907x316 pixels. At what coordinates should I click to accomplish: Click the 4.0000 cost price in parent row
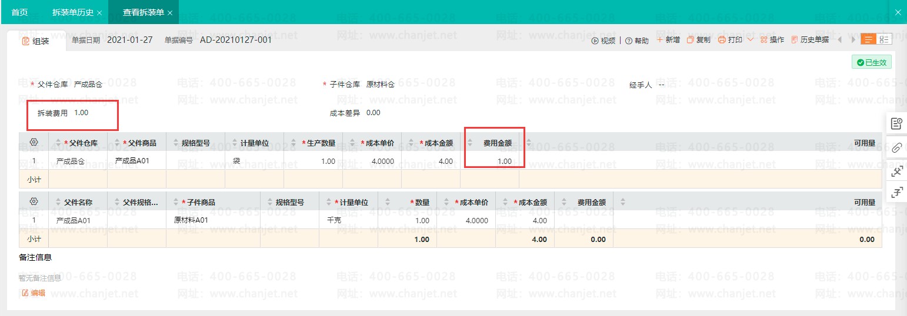pyautogui.click(x=383, y=161)
